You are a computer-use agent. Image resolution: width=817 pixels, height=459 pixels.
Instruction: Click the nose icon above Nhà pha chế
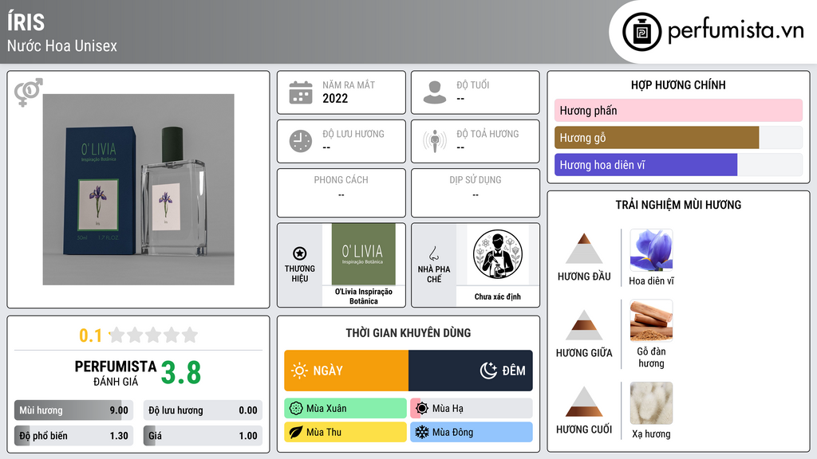coord(433,253)
